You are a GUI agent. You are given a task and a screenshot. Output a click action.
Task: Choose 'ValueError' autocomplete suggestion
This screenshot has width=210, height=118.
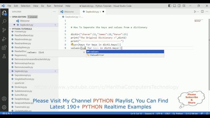pos(125,55)
